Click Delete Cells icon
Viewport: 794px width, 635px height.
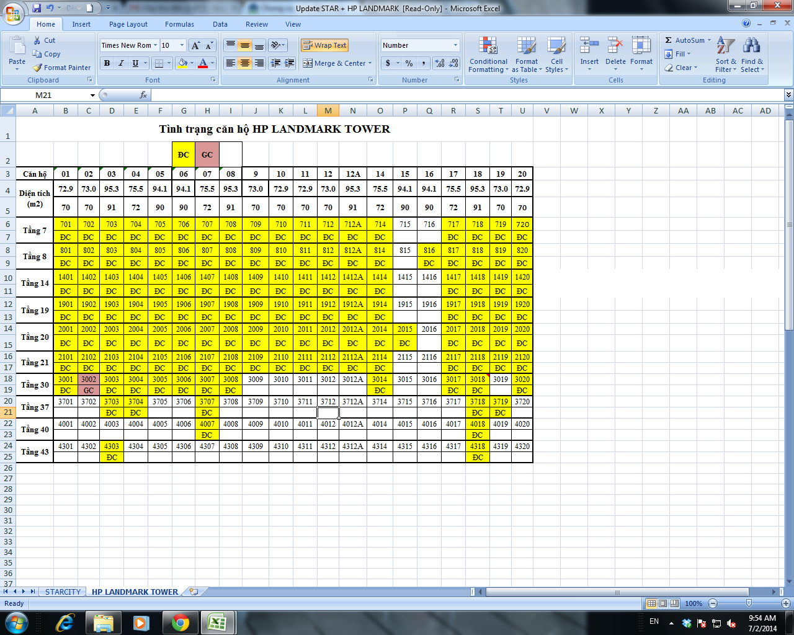click(615, 47)
